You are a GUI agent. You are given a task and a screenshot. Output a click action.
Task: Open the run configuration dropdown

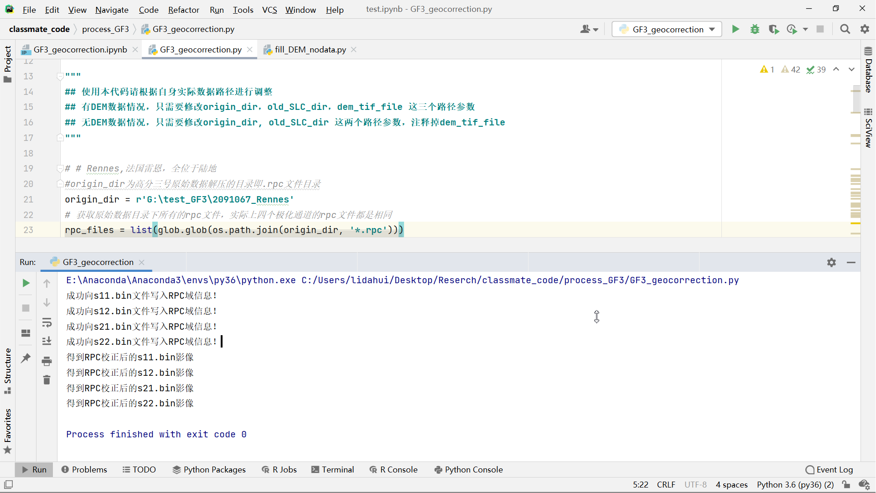[667, 29]
